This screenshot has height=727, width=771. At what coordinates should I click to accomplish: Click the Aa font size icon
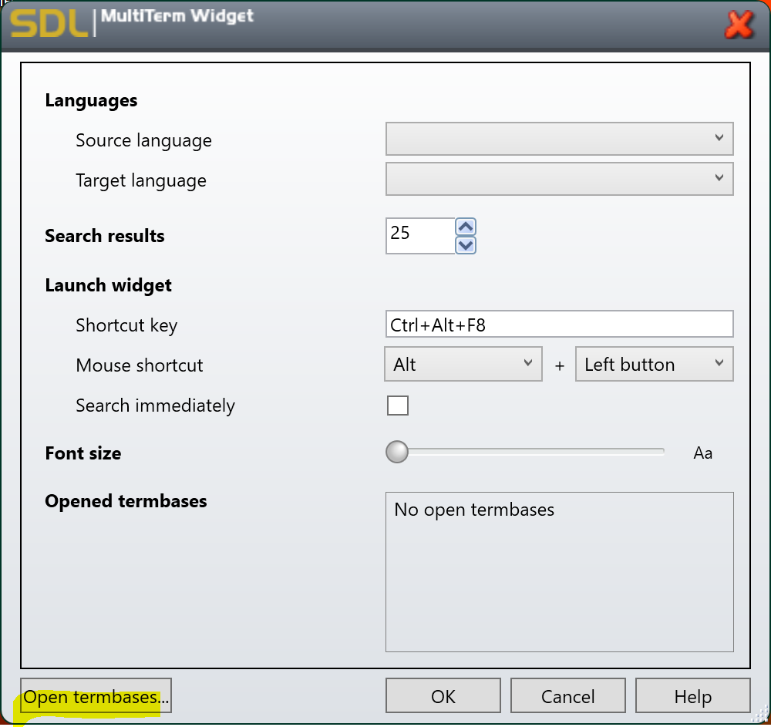[702, 453]
